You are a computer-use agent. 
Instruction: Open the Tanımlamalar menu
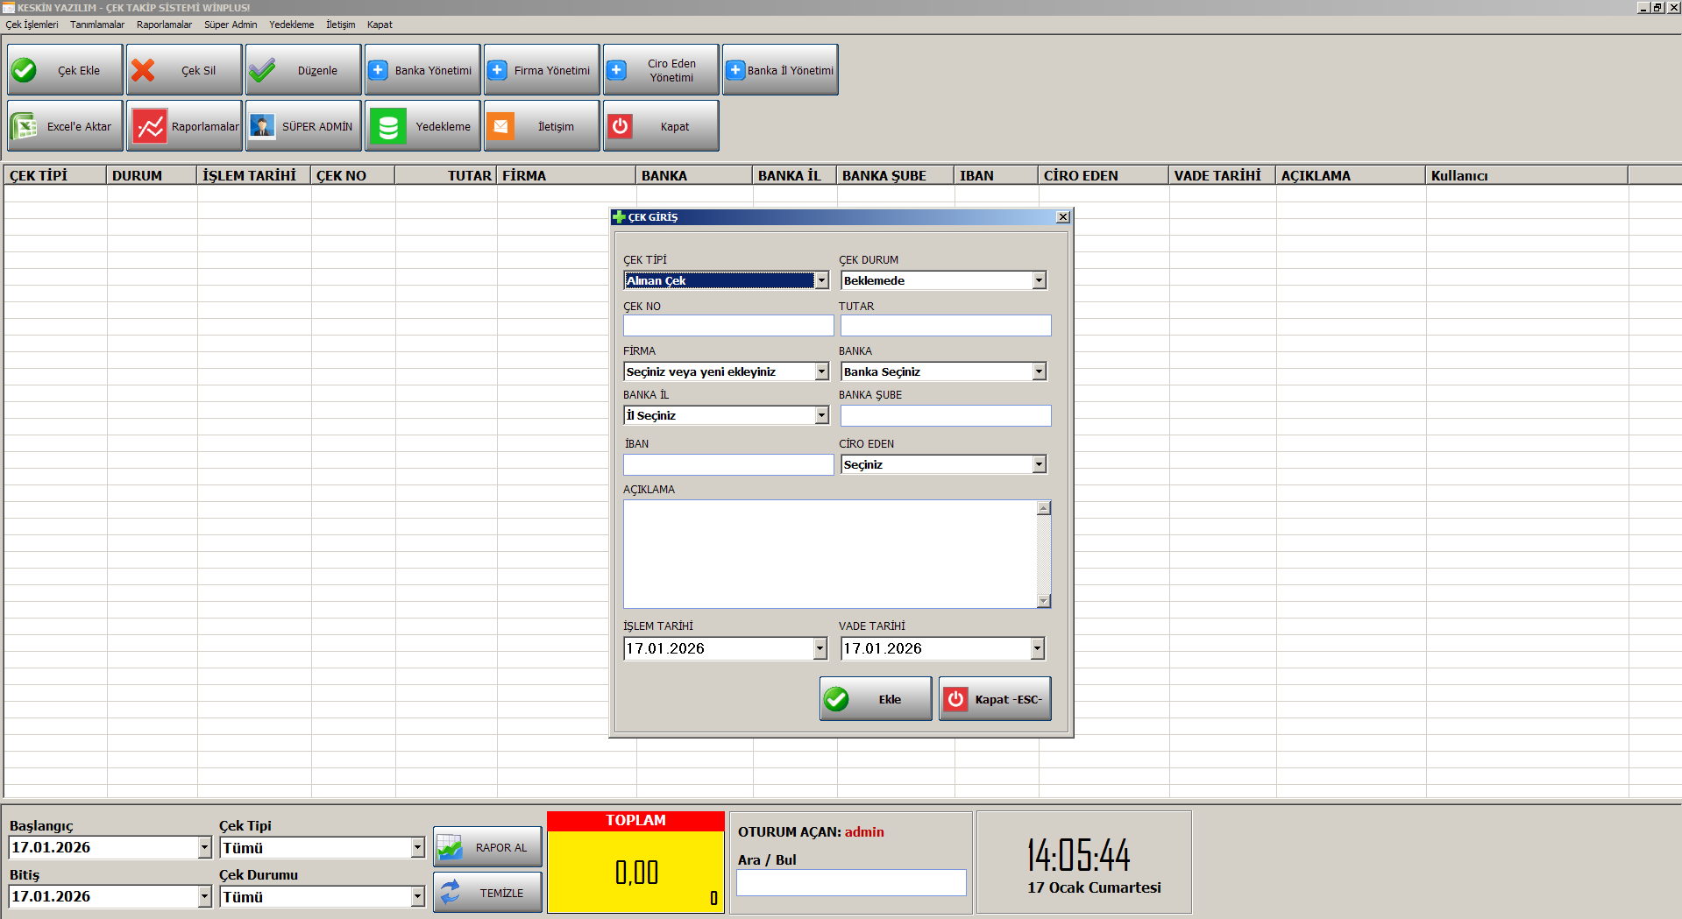97,25
